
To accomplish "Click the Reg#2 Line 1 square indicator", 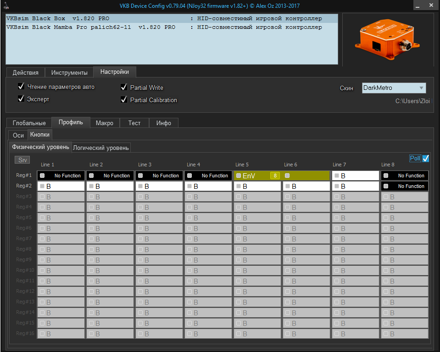I will tap(42, 187).
